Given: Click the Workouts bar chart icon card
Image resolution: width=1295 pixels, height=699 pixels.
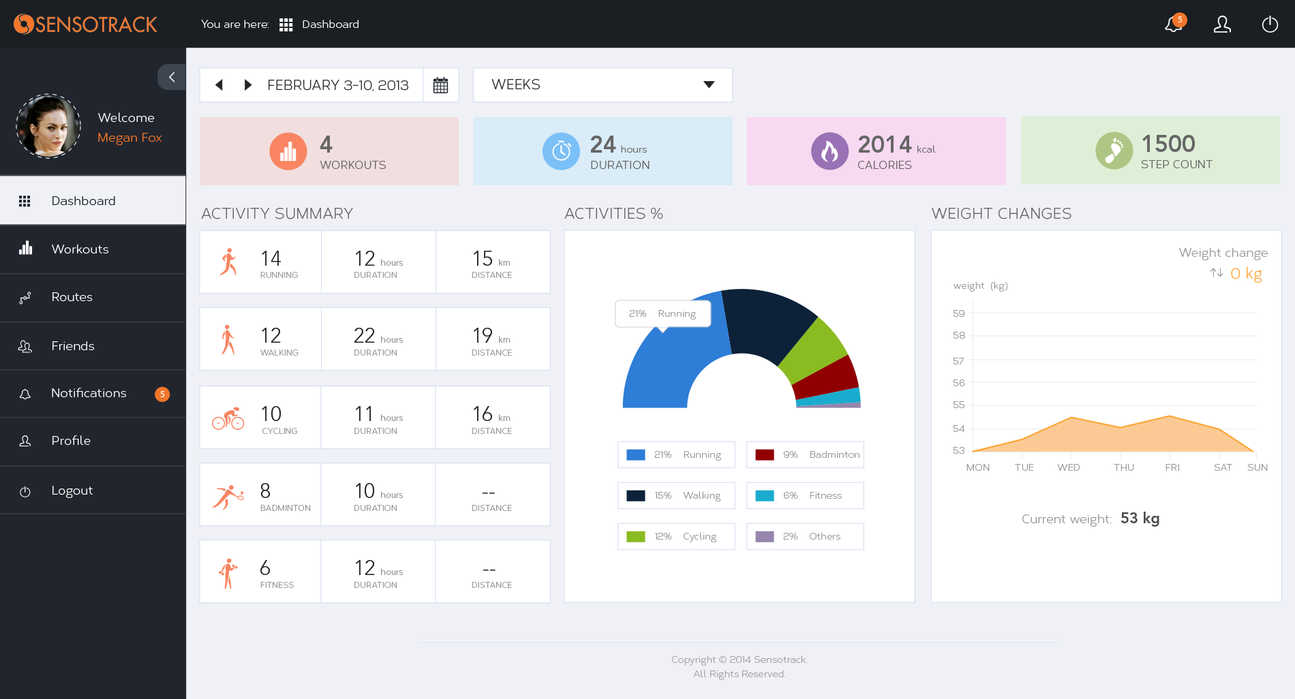Looking at the screenshot, I should click(x=288, y=151).
